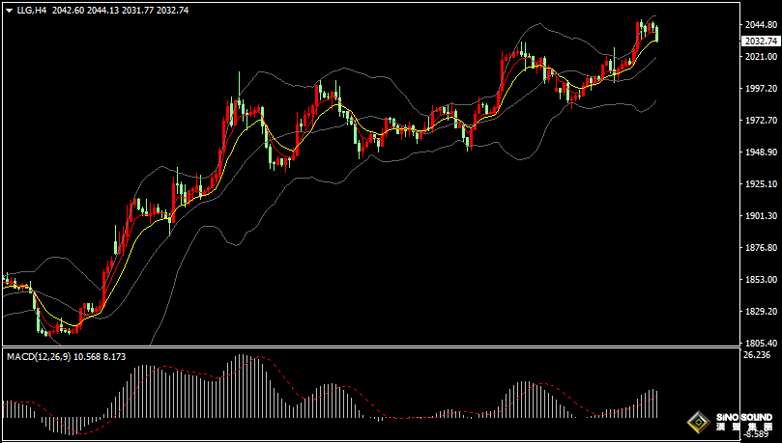The width and height of the screenshot is (782, 443).
Task: Click the 1997.20 price axis label
Action: 761,89
